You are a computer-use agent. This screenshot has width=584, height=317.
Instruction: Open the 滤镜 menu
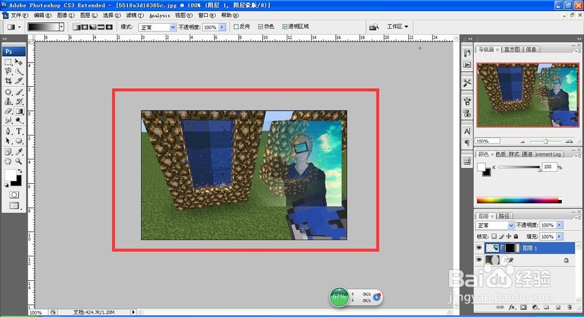[x=135, y=15]
